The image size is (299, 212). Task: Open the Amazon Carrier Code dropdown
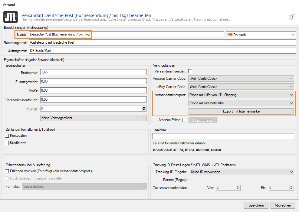point(241,79)
